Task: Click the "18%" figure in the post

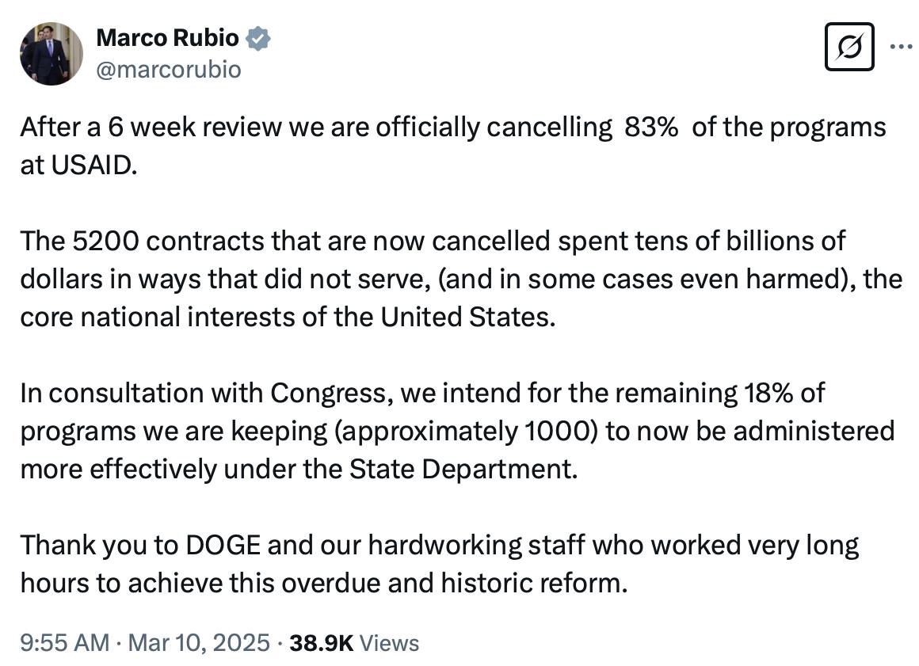Action: (769, 392)
